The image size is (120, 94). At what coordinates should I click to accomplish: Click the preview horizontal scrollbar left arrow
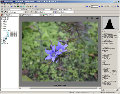pos(20,87)
